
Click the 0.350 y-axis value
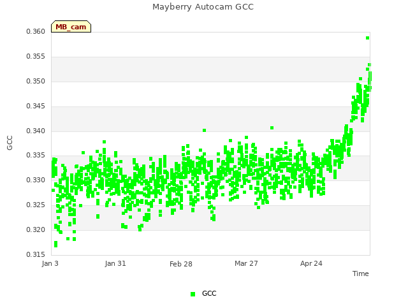click(36, 81)
